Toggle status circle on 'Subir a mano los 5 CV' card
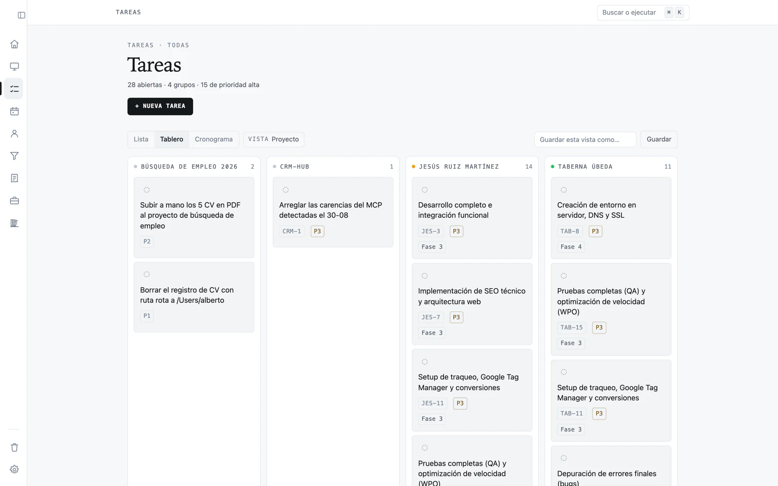 (146, 190)
